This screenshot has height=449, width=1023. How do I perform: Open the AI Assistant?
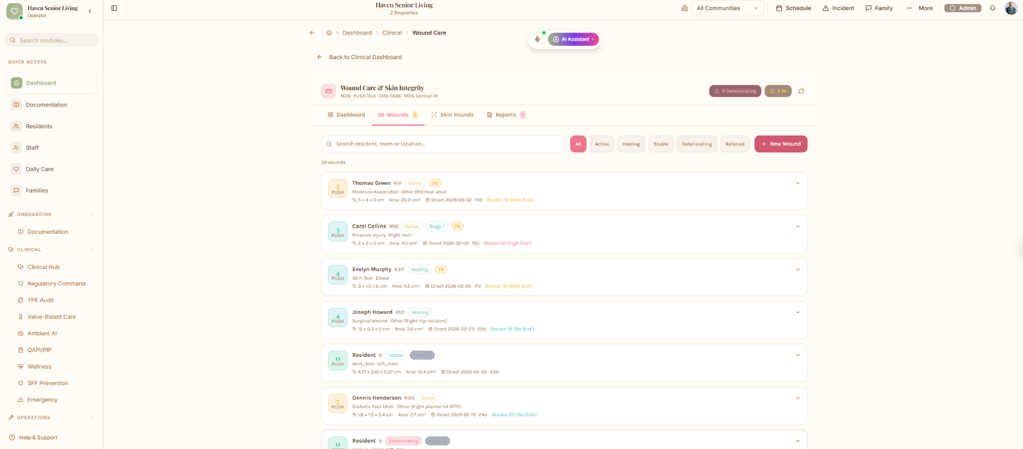[x=573, y=39]
